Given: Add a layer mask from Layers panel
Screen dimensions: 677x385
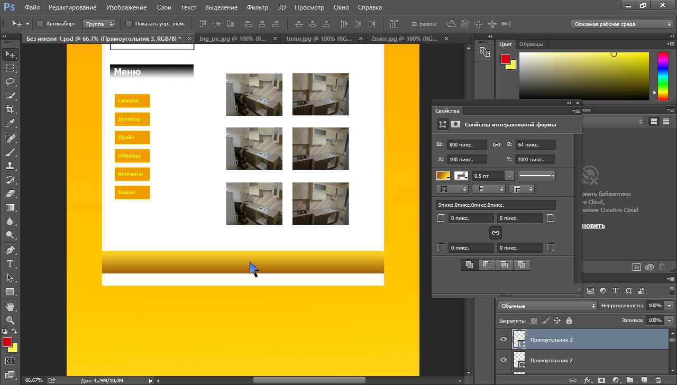Looking at the screenshot, I should (x=601, y=380).
